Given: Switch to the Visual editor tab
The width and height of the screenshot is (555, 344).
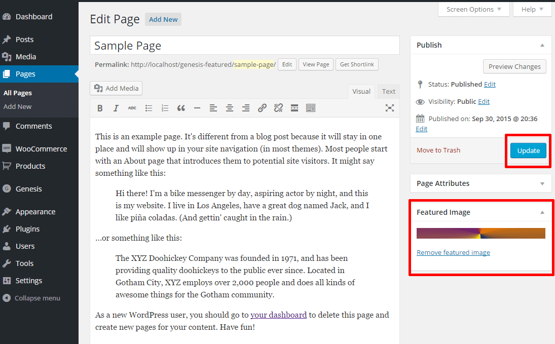Looking at the screenshot, I should (x=361, y=91).
